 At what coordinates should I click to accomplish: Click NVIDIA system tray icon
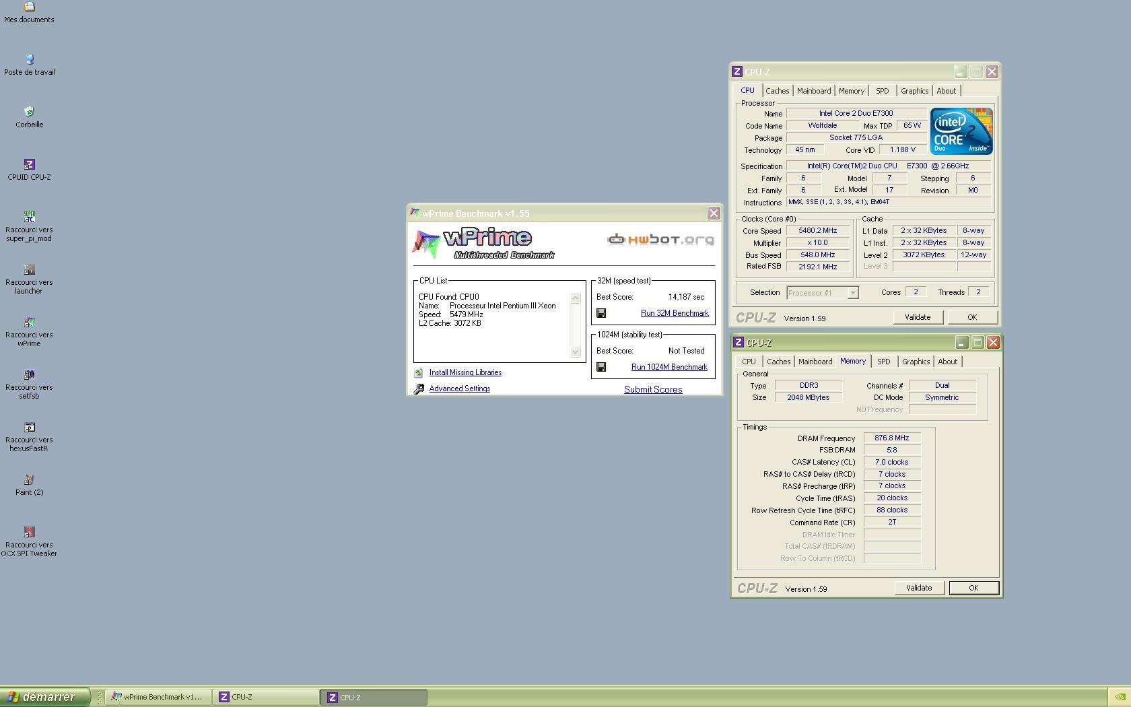1120,698
